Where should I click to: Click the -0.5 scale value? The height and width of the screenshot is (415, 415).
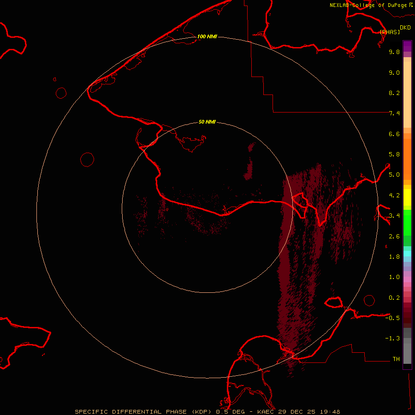click(x=392, y=318)
